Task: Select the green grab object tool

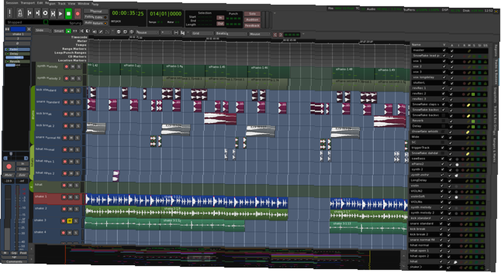Action: pyautogui.click(x=68, y=31)
